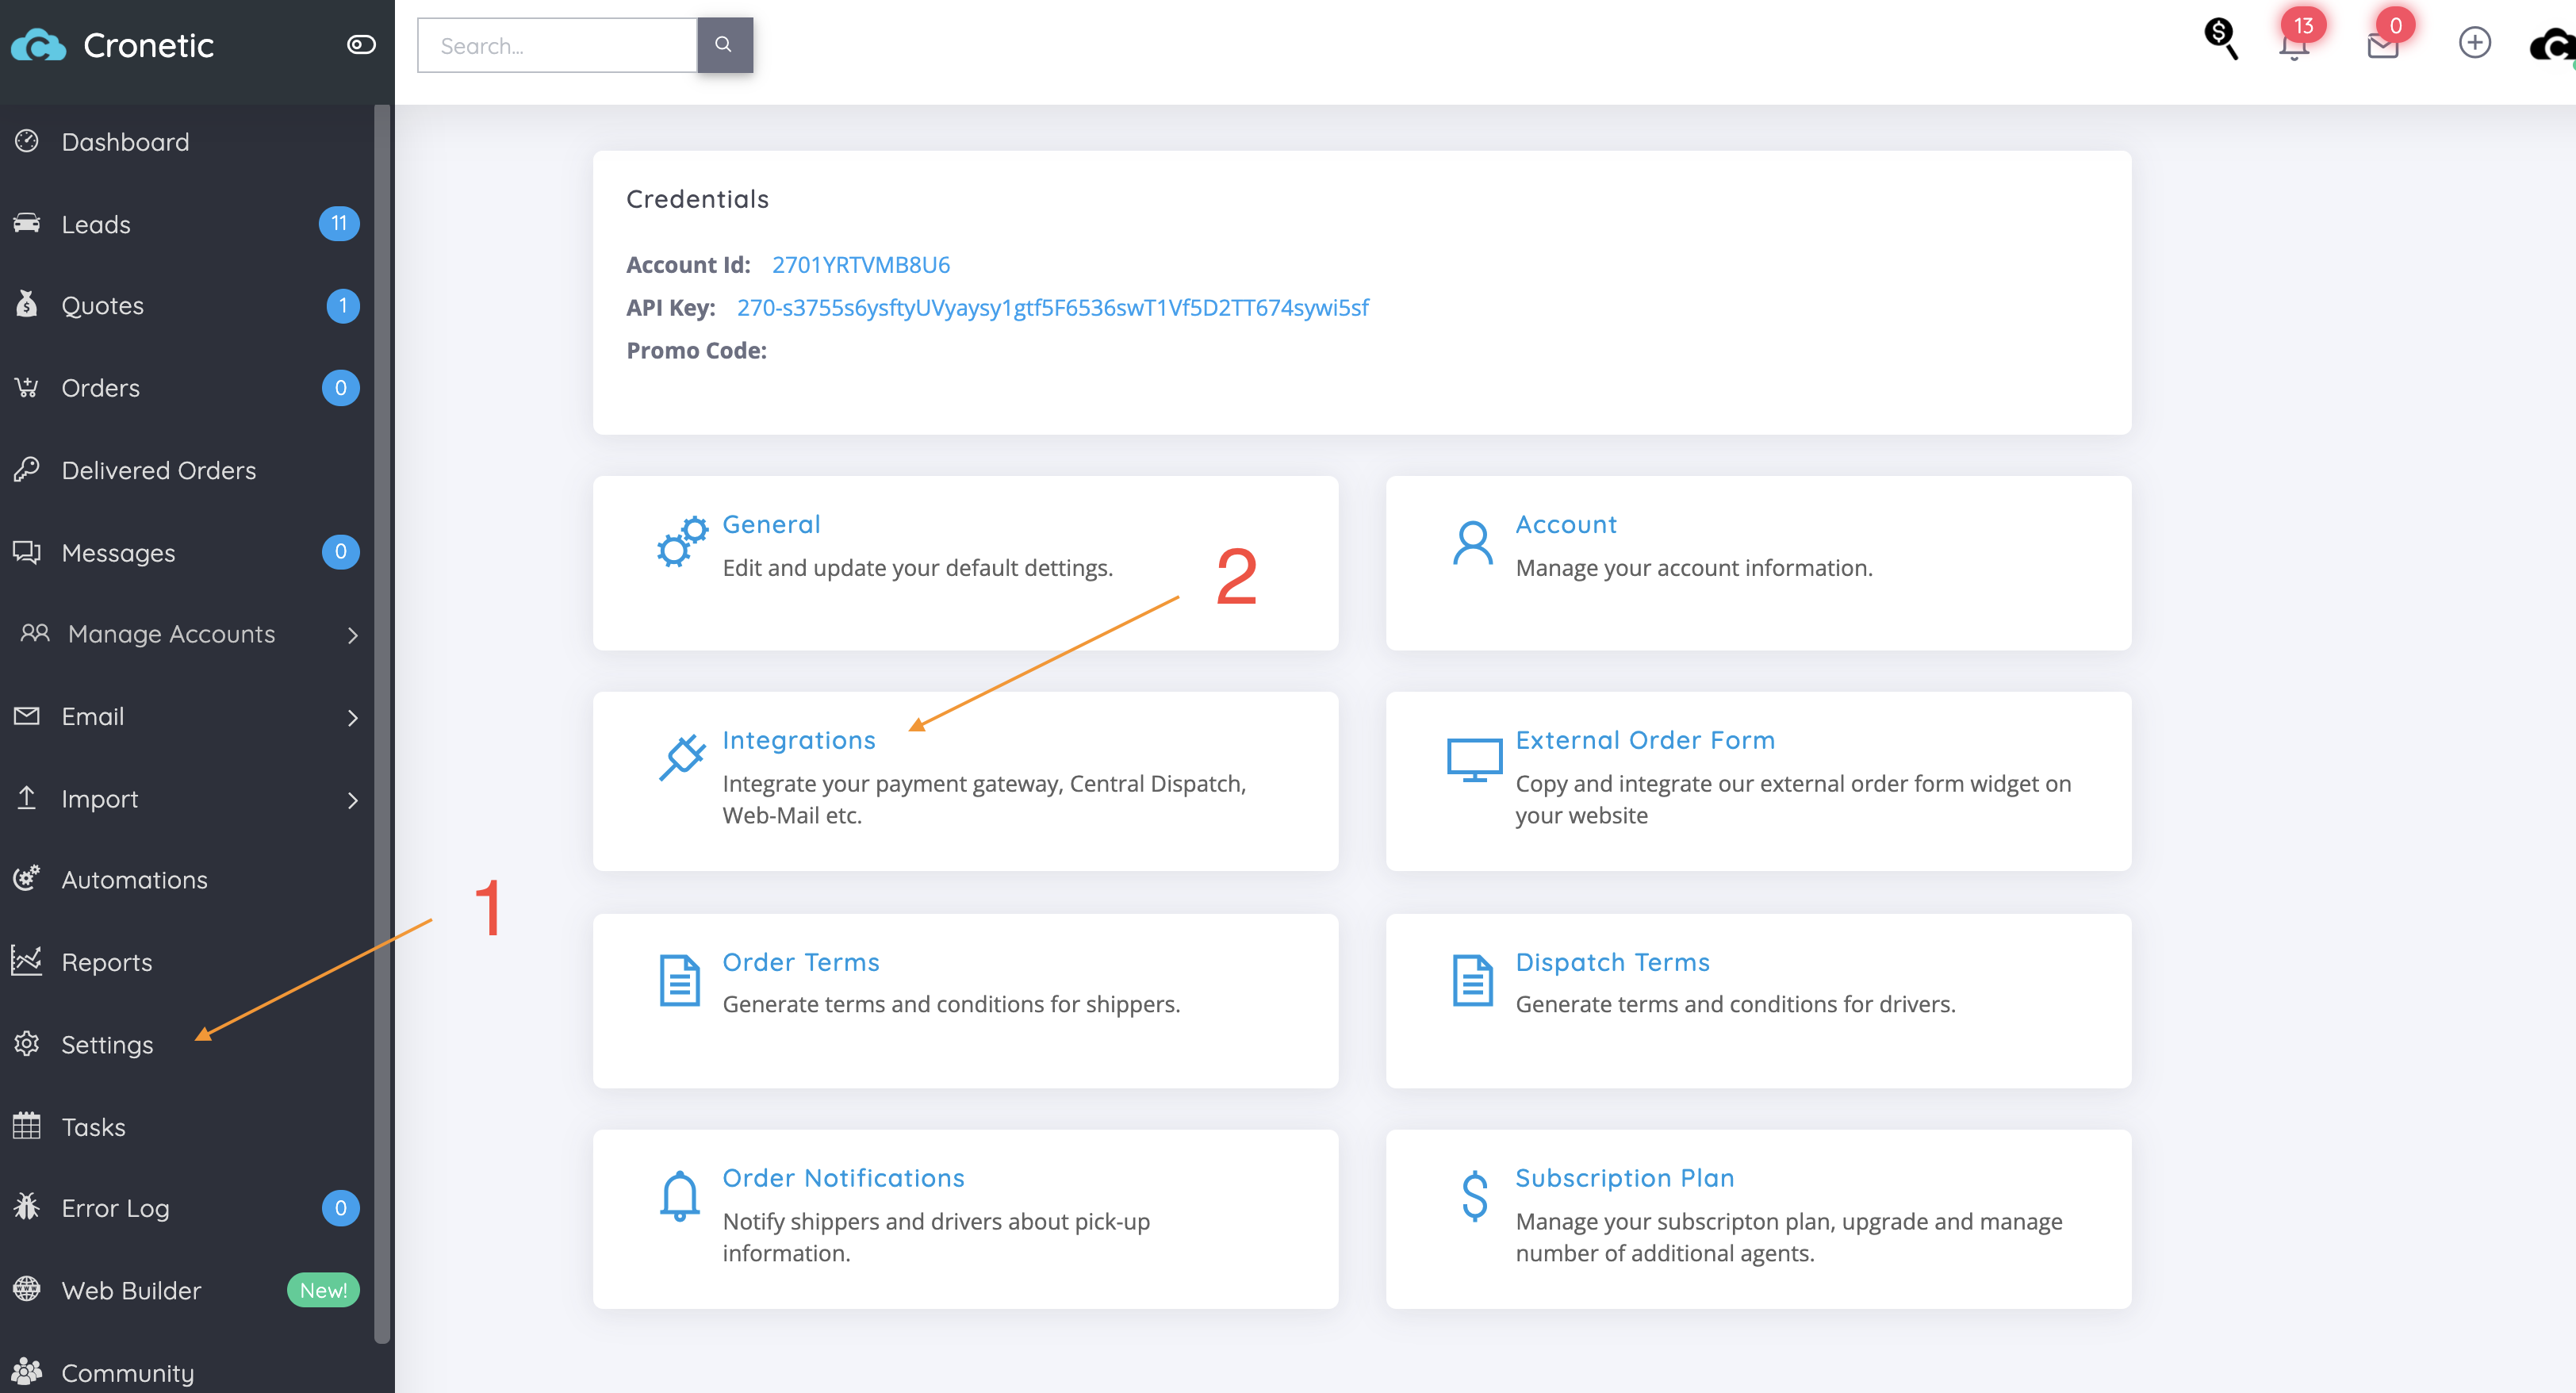Image resolution: width=2576 pixels, height=1393 pixels.
Task: Click the Order Notifications bell icon
Action: [x=679, y=1196]
